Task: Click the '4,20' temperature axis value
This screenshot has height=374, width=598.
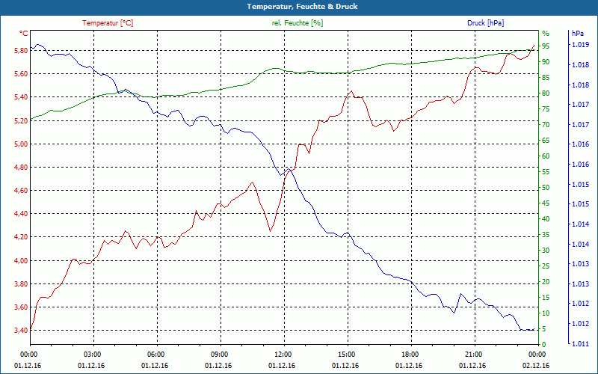Action: click(22, 237)
